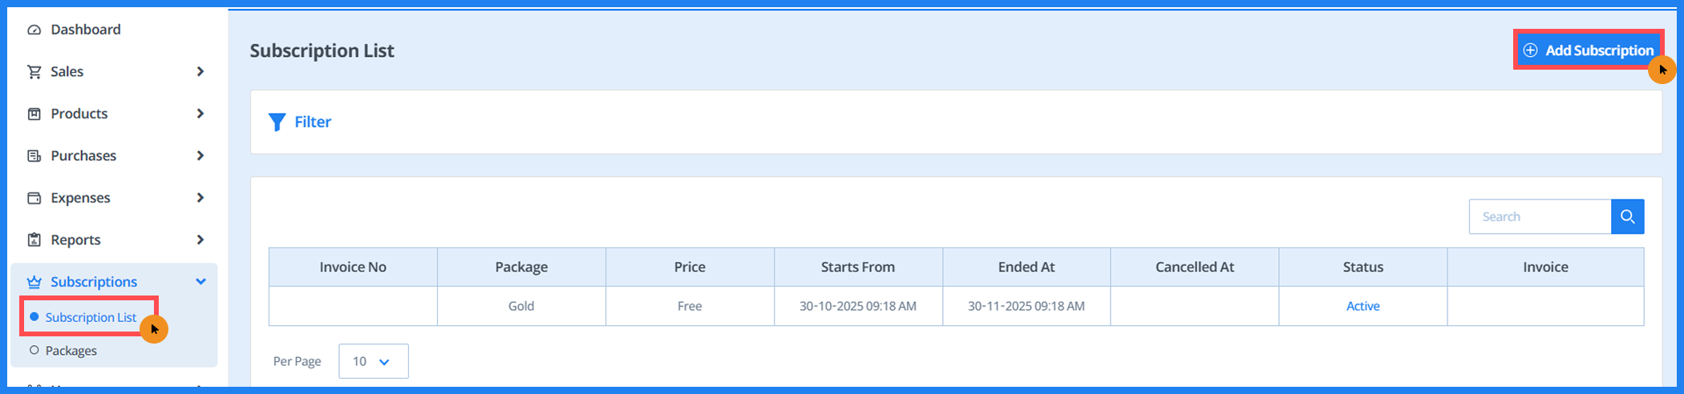Open the Per Page dropdown
Viewport: 1684px width, 394px height.
[x=373, y=361]
